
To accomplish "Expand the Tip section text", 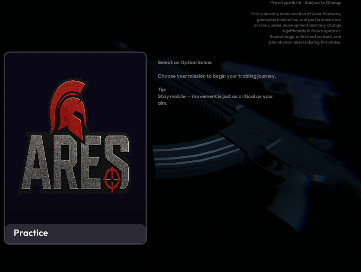I will click(x=162, y=89).
